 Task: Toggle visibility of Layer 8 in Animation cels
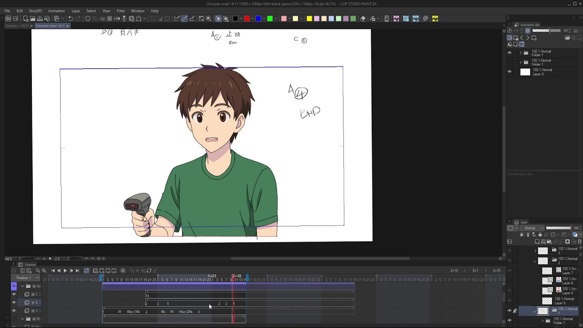510,72
